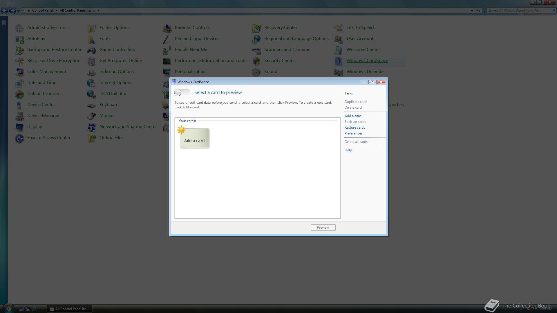The image size is (557, 313).
Task: Click the Delete all cards task
Action: pos(356,142)
